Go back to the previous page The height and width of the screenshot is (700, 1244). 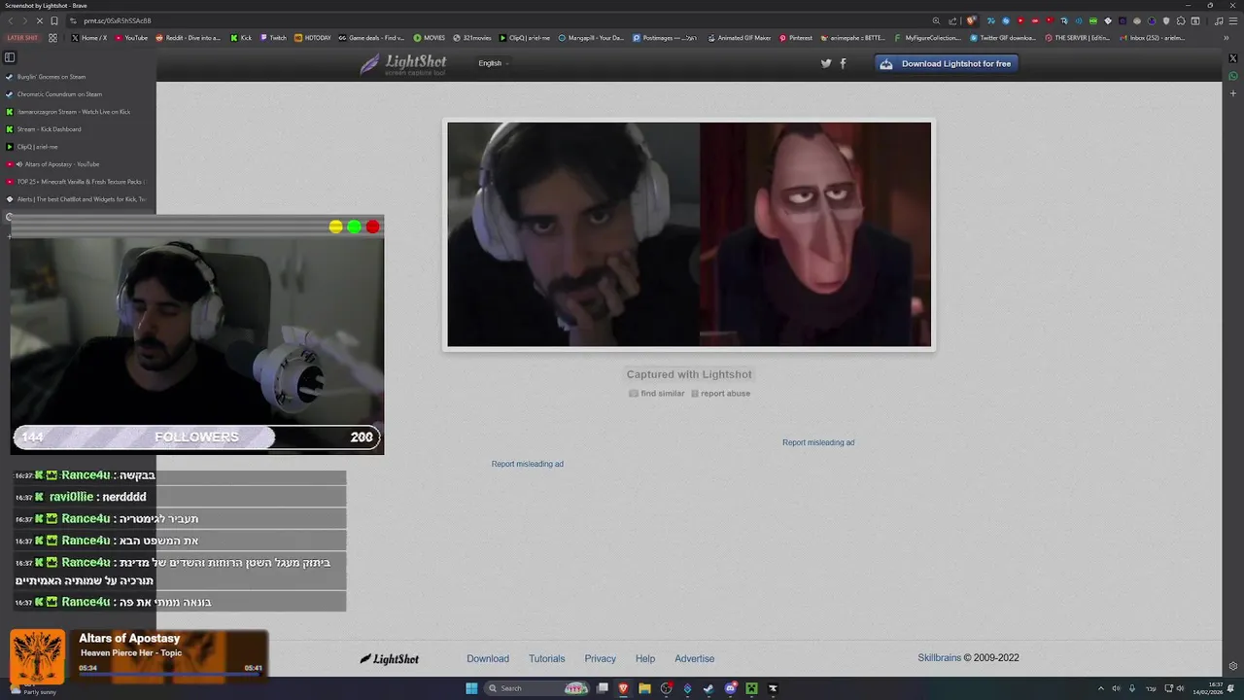pyautogui.click(x=11, y=20)
